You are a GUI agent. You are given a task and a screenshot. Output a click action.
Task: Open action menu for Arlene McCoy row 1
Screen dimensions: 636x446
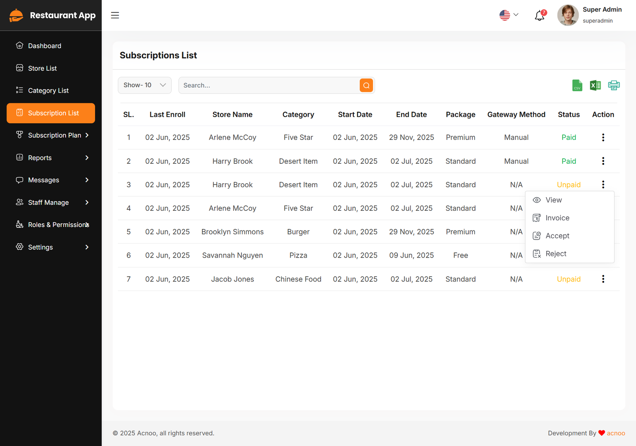point(603,138)
